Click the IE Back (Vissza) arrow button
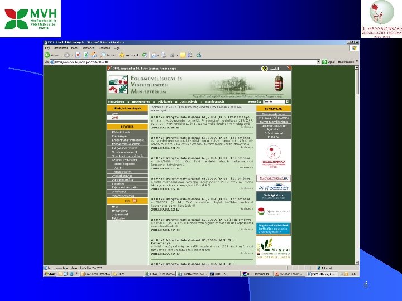 pos(47,55)
